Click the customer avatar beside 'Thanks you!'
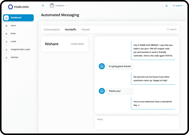Screen dimensions: 189x135 pos(102,91)
